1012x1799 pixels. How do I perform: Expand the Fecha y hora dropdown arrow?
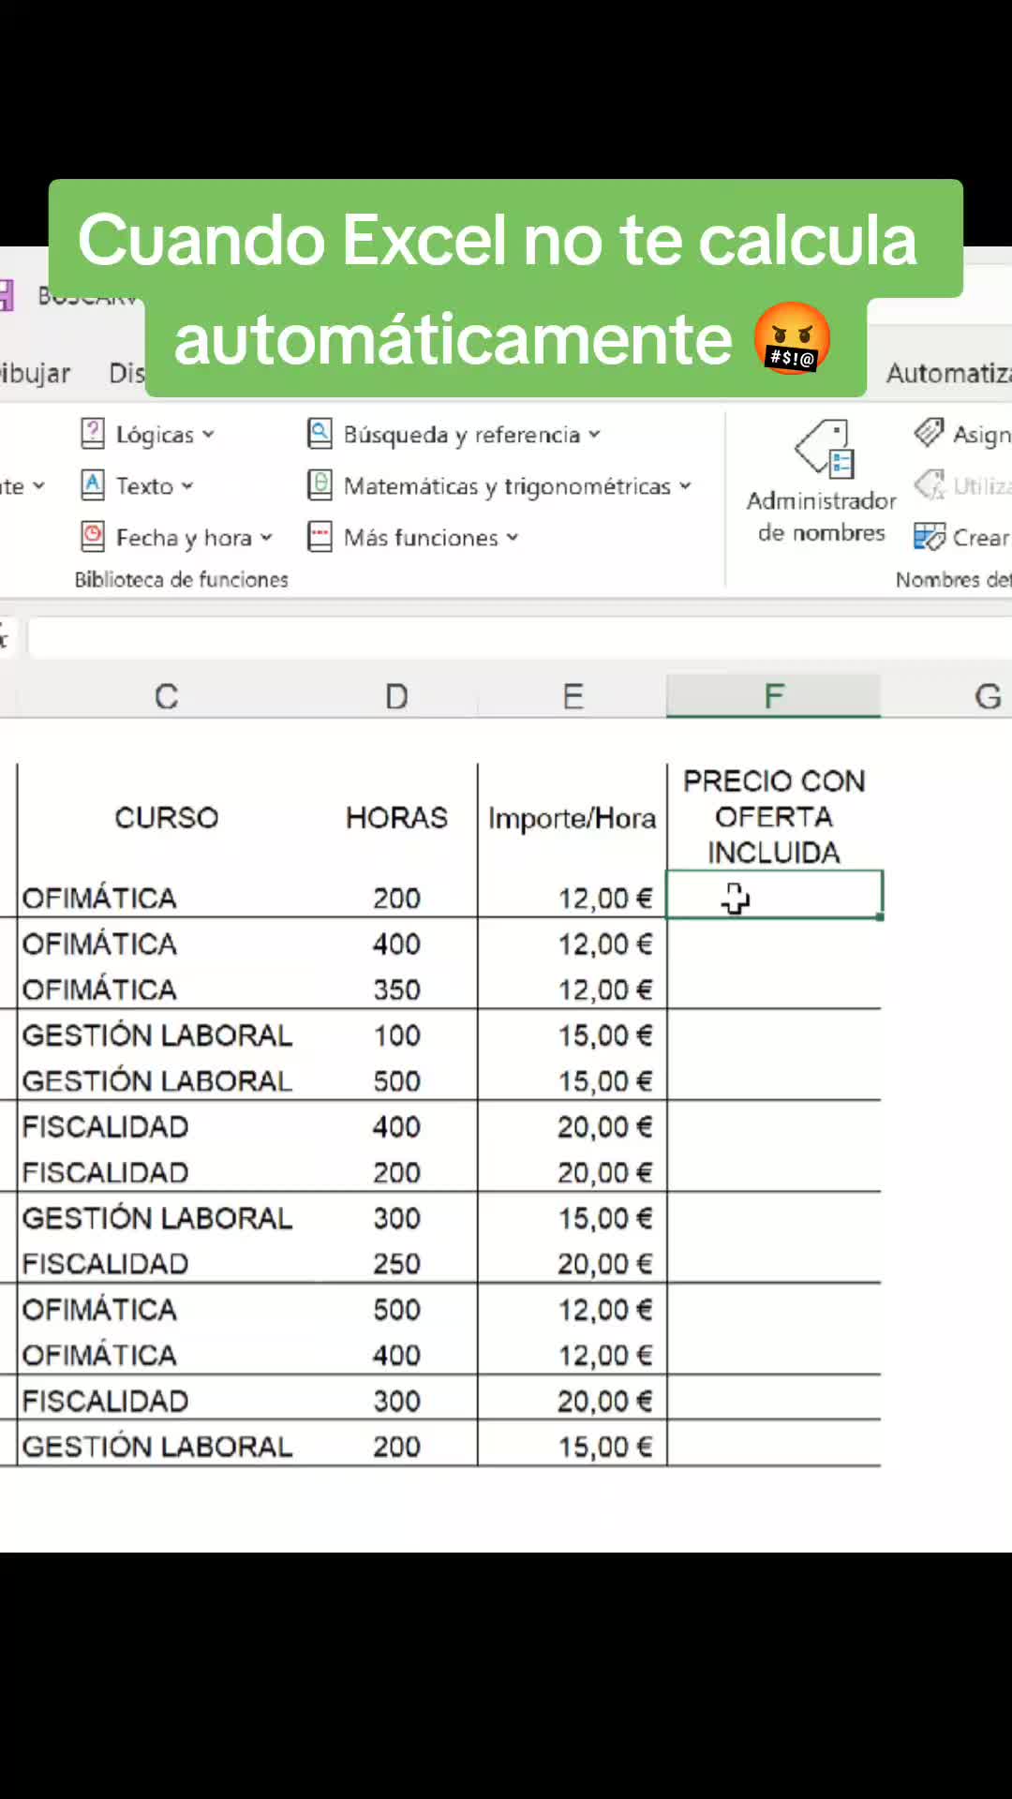tap(266, 538)
